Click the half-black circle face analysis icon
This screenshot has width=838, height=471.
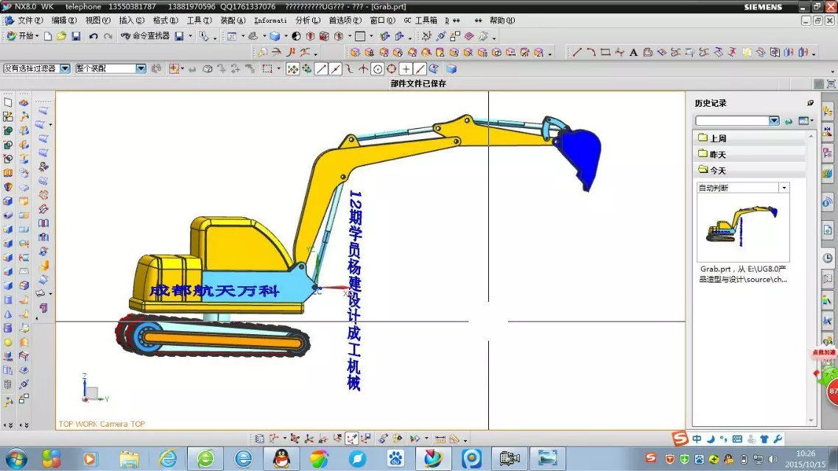[296, 36]
